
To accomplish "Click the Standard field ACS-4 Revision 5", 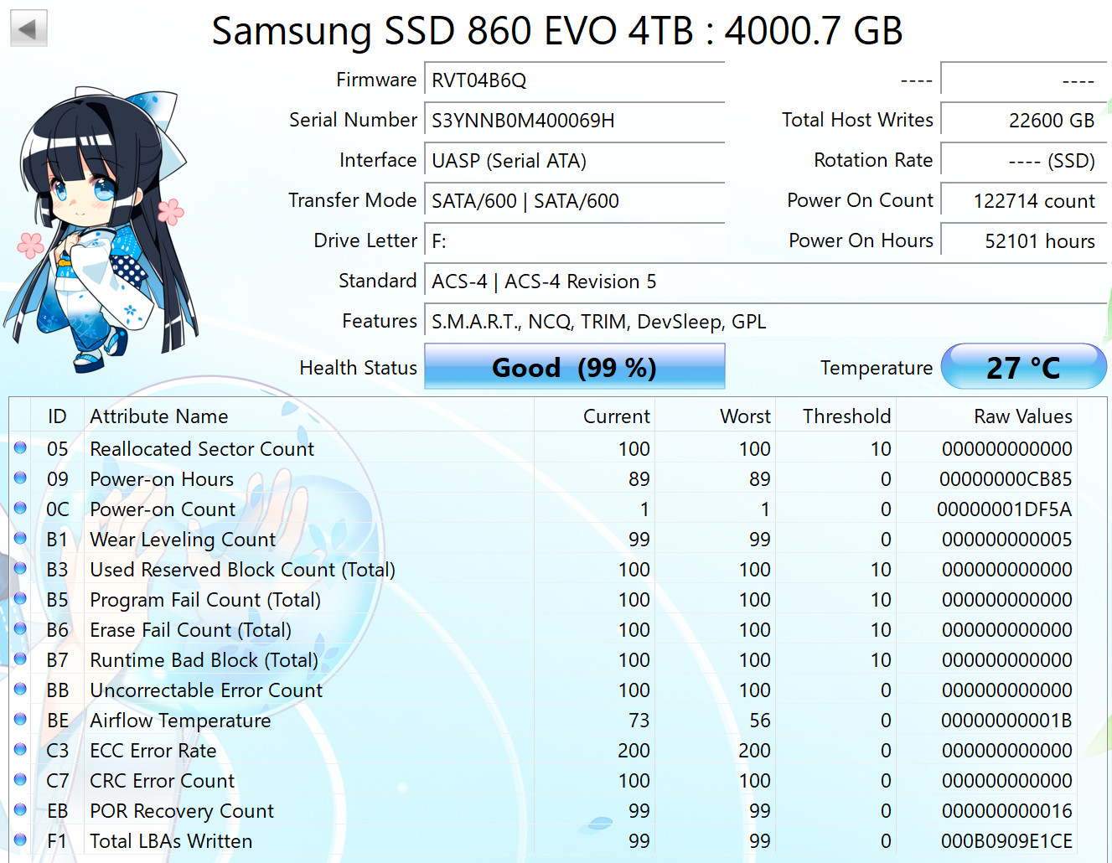I will pos(765,282).
